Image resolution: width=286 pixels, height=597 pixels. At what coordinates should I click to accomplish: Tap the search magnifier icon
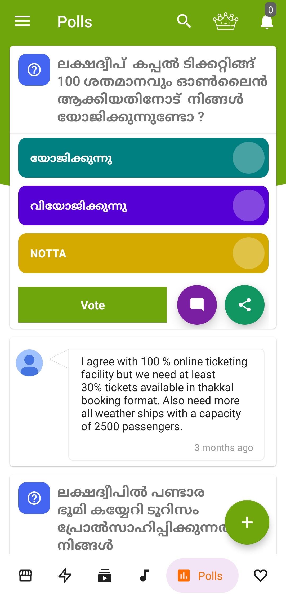(184, 21)
